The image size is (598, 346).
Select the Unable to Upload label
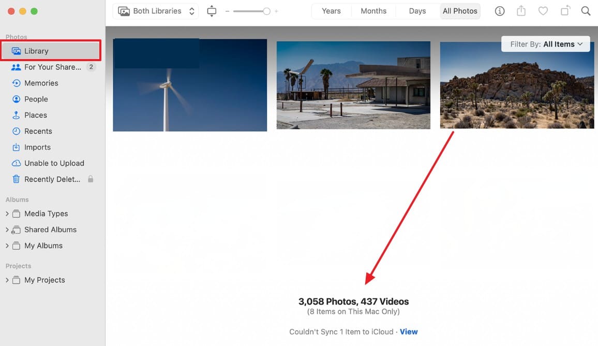[54, 163]
